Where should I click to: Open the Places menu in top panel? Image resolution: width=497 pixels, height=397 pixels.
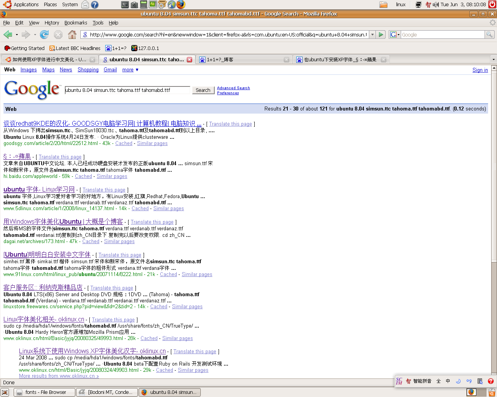tap(50, 5)
